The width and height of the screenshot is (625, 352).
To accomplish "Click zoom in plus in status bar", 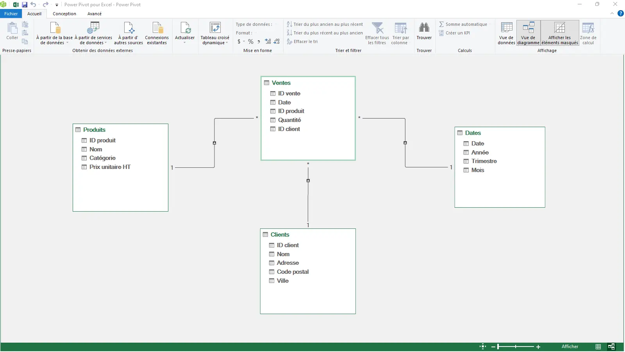I will pos(538,347).
